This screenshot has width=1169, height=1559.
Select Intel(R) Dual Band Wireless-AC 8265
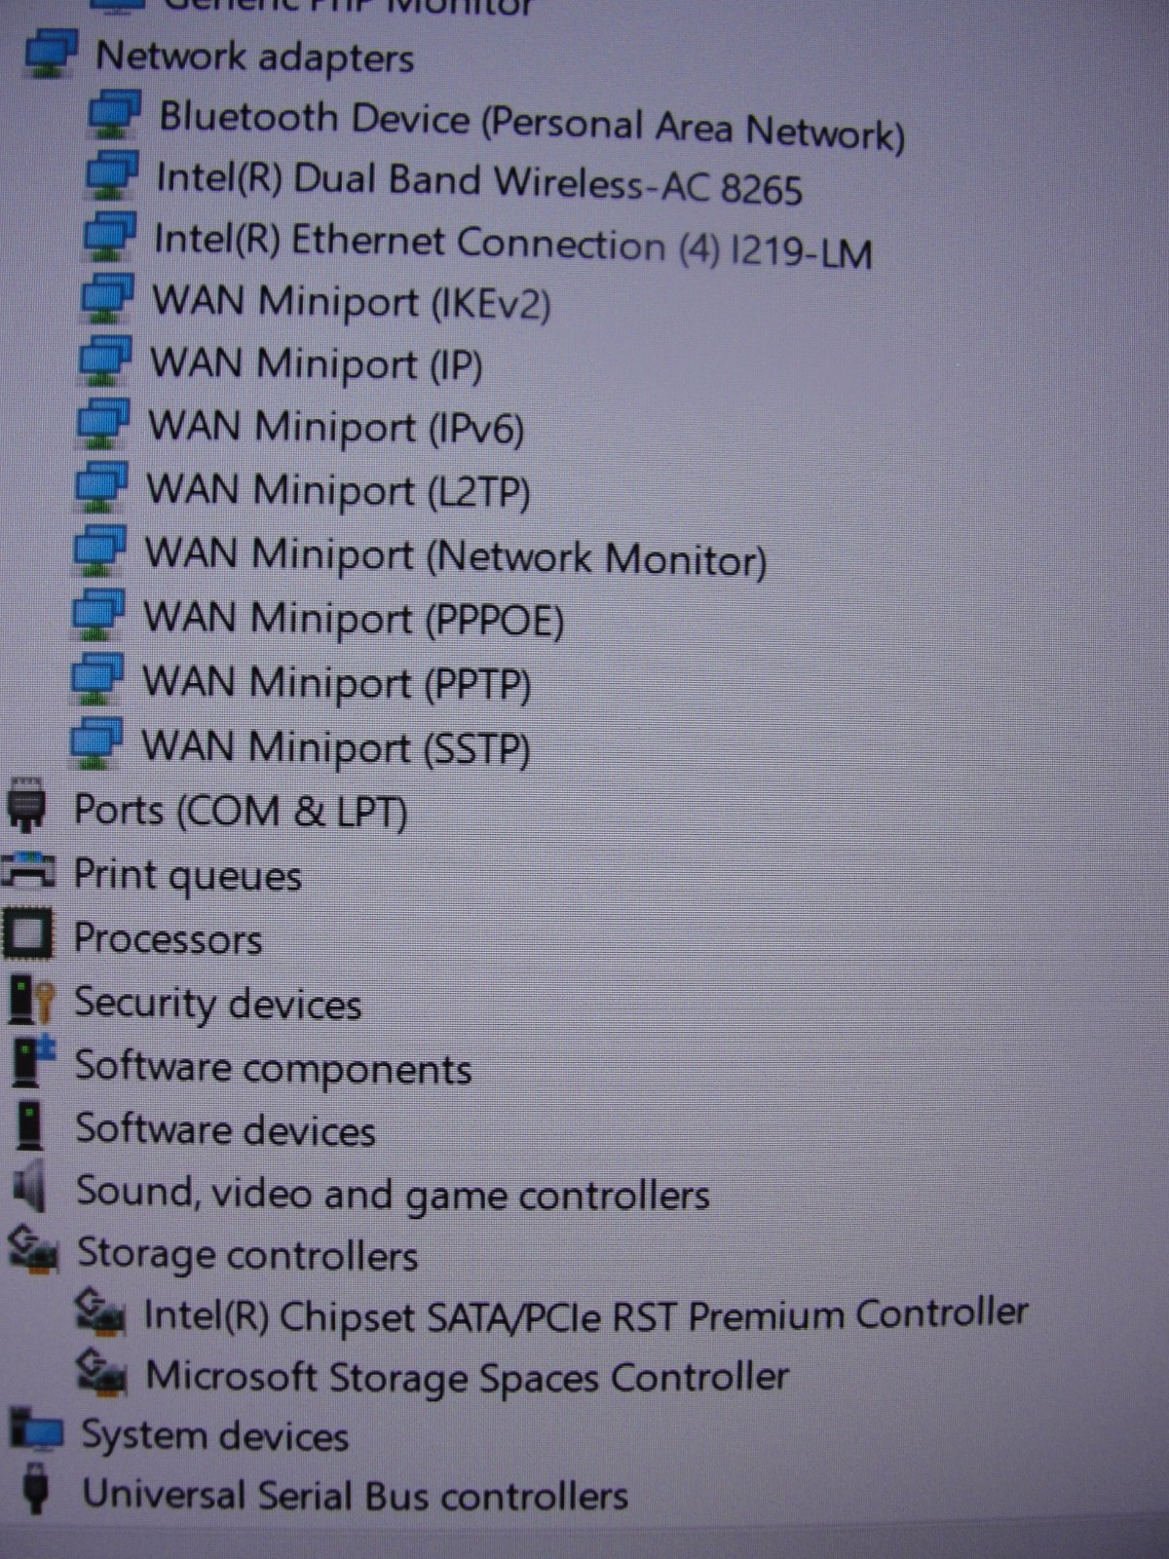479,183
